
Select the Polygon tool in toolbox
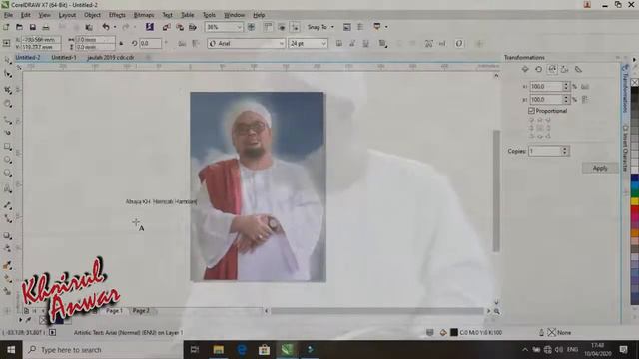click(8, 173)
